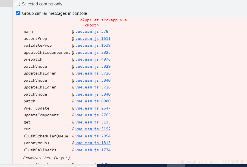Open vue.esm.js:2825 for updateChildComponent
247x167 pixels.
(x=93, y=52)
